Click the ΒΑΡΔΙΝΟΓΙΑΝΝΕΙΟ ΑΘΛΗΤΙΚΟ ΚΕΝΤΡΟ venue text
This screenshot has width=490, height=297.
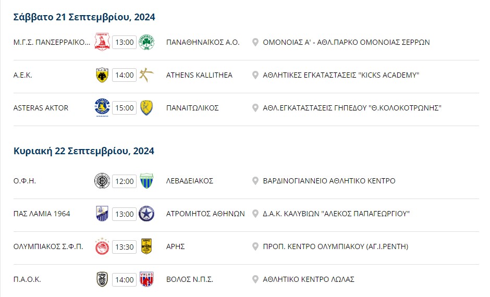coord(329,181)
